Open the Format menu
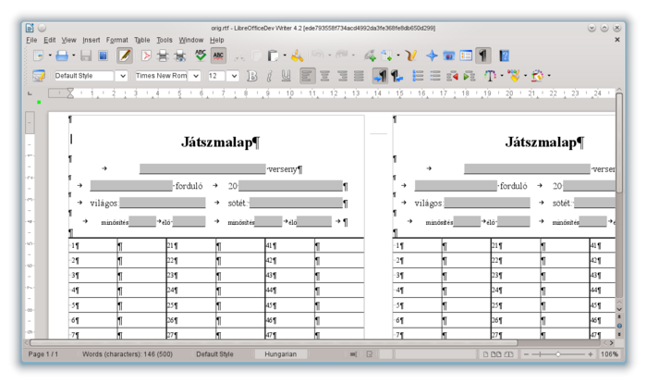 click(x=117, y=40)
